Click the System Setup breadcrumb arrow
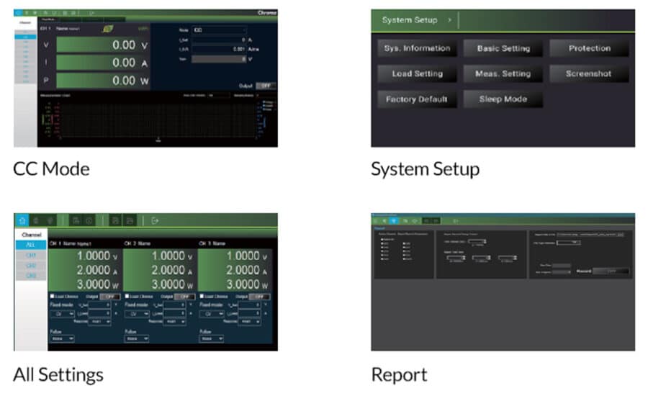The width and height of the screenshot is (648, 396). (x=450, y=20)
